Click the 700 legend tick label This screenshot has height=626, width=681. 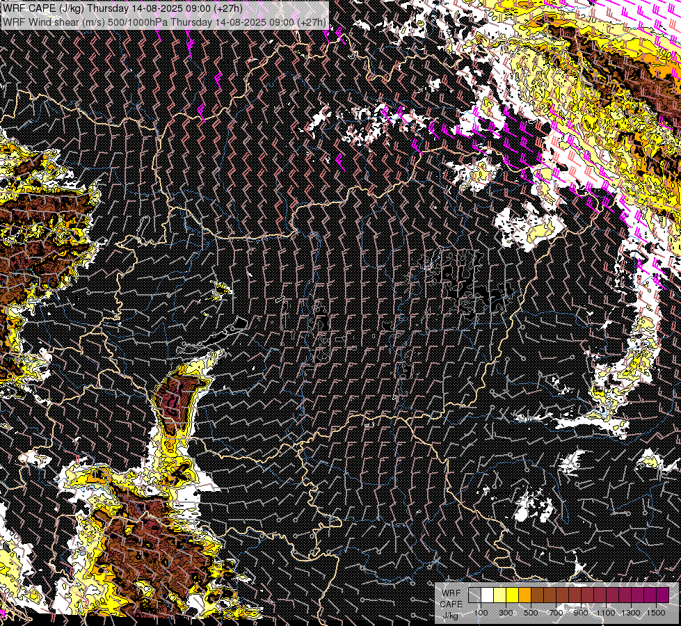556,613
